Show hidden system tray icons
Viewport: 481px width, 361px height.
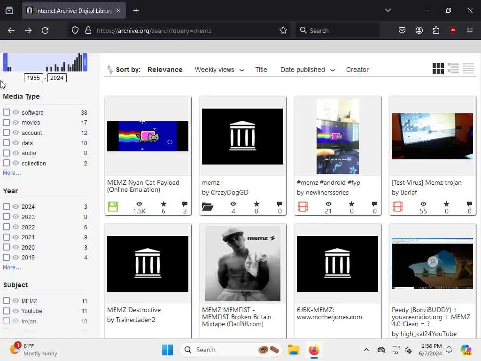366,350
